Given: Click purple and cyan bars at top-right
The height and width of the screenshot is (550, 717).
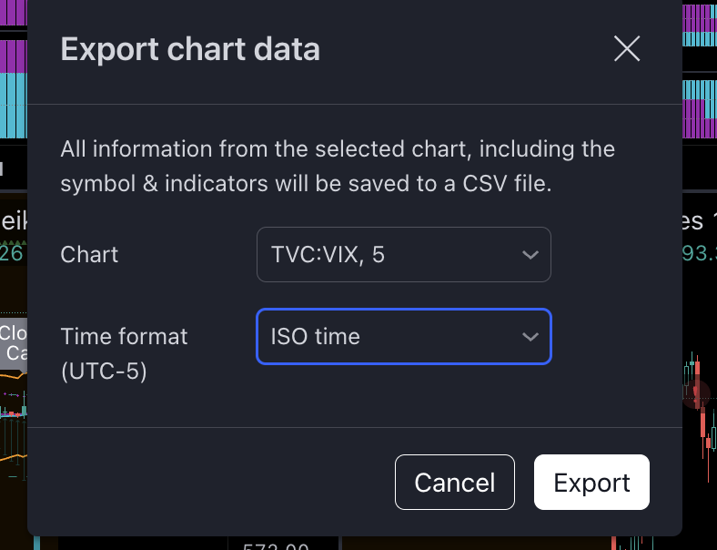Looking at the screenshot, I should (x=700, y=68).
